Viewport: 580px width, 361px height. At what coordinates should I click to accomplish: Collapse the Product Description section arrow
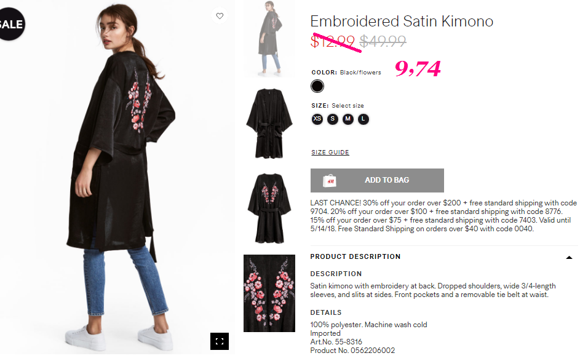569,258
